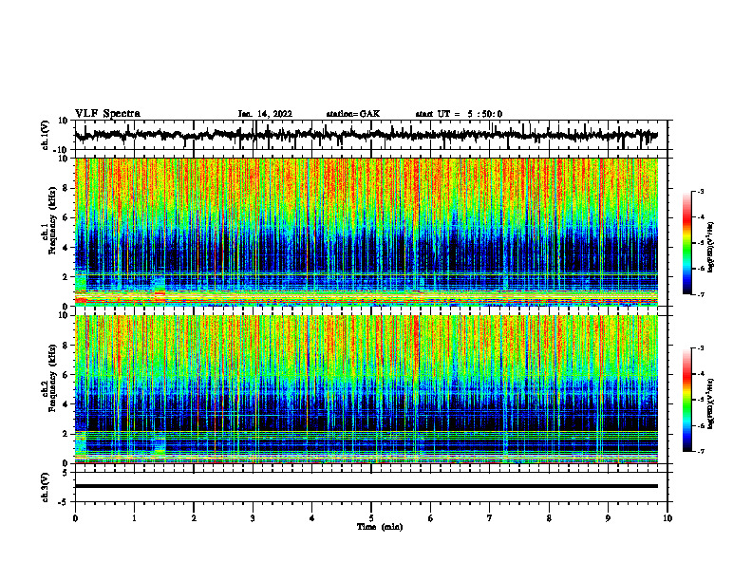
Task: Click the ch.2 spectrogram plot area
Action: [367, 389]
